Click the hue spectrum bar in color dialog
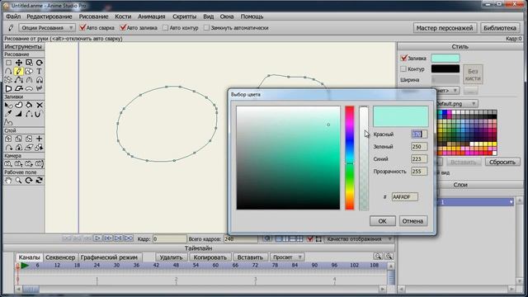 [350, 158]
